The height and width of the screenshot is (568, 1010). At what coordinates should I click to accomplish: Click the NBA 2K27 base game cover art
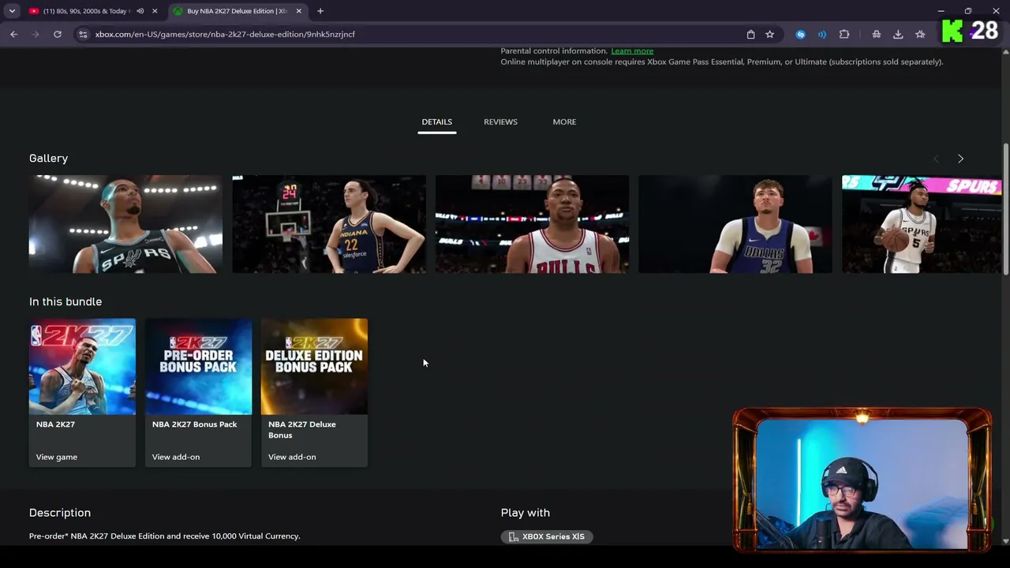coord(82,366)
